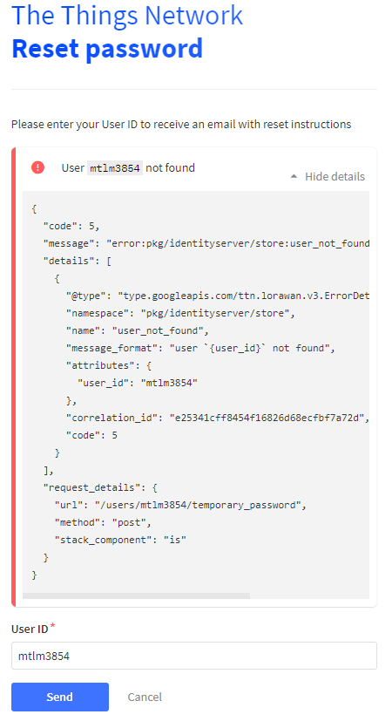Click the reset instructions description text

[x=181, y=125]
